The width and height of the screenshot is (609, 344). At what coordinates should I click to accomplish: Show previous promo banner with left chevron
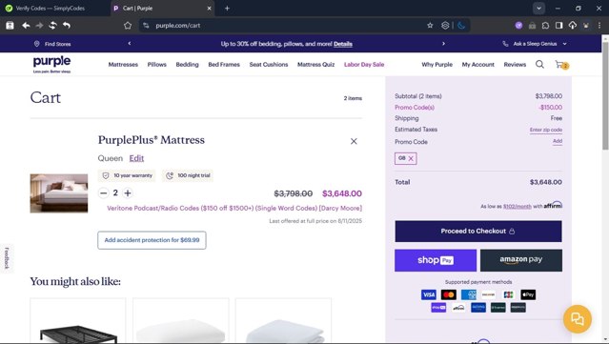(x=130, y=44)
